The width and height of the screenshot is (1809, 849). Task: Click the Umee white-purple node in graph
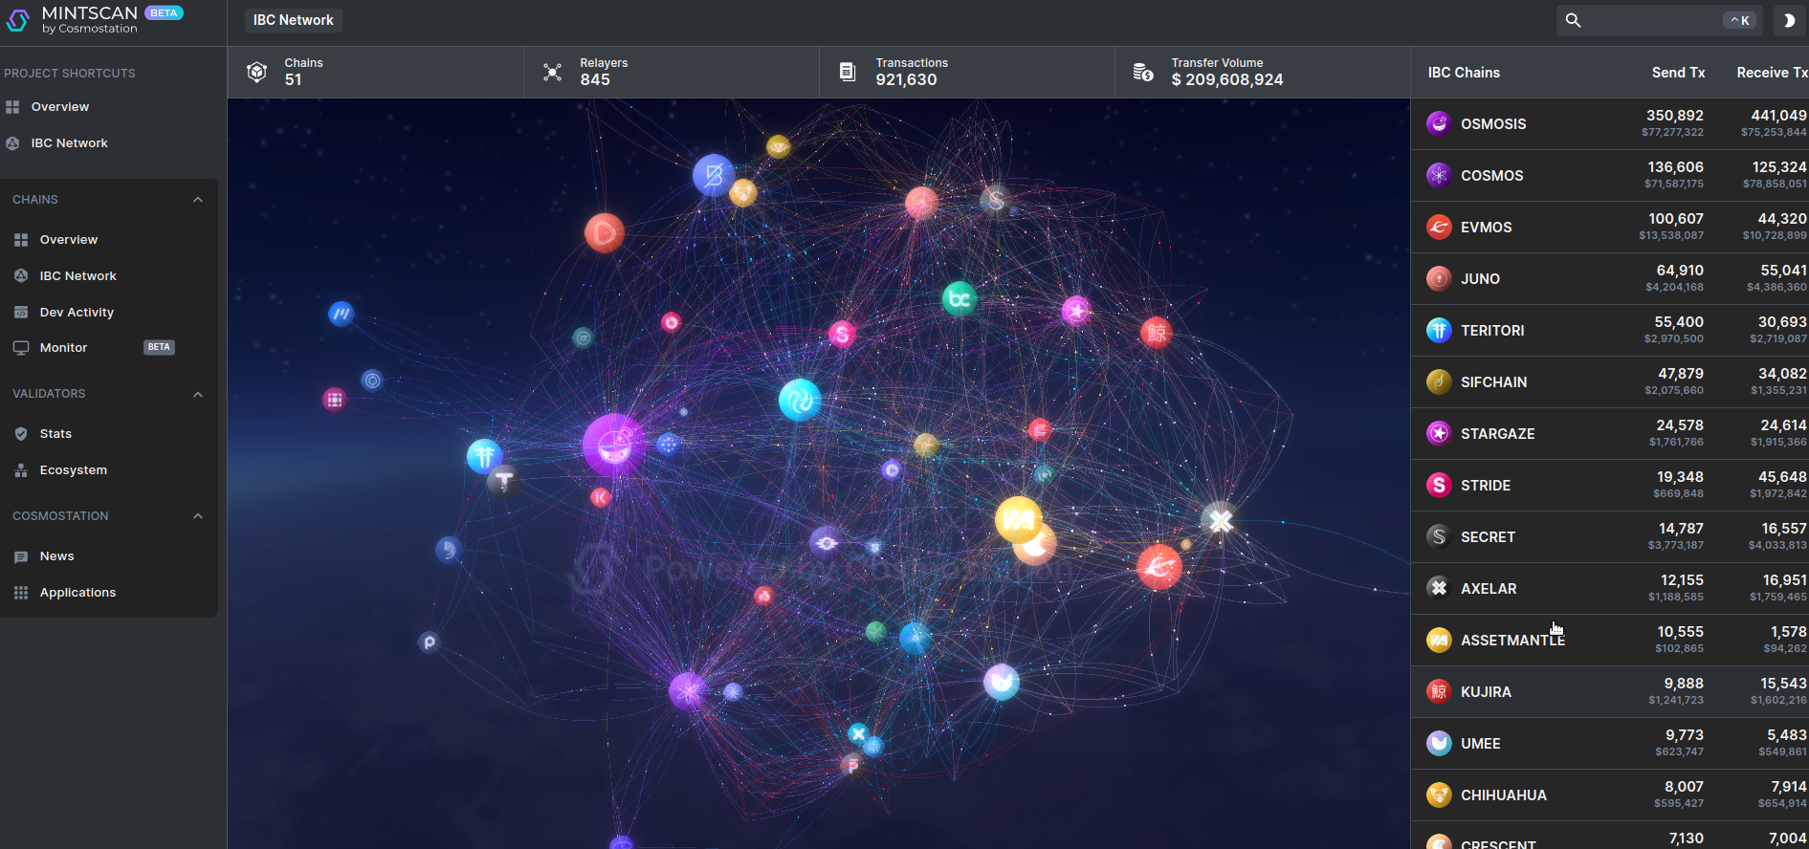pyautogui.click(x=1002, y=682)
